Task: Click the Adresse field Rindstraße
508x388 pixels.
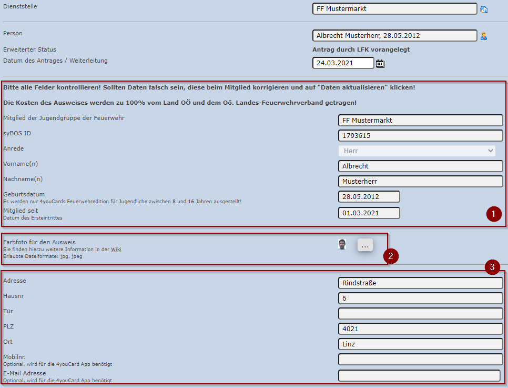Action: pyautogui.click(x=421, y=283)
